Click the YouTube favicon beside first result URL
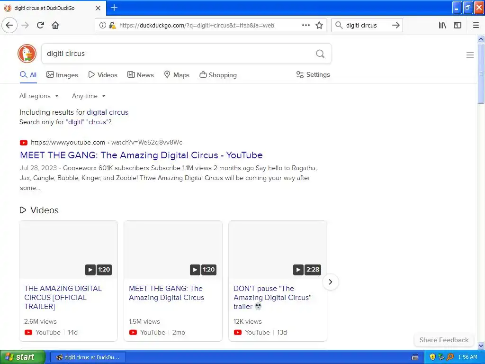 click(x=24, y=143)
